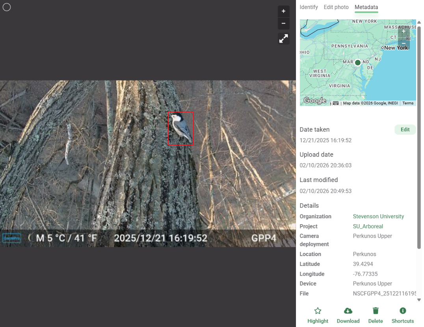Open the Stevenson University organization link

tap(378, 216)
